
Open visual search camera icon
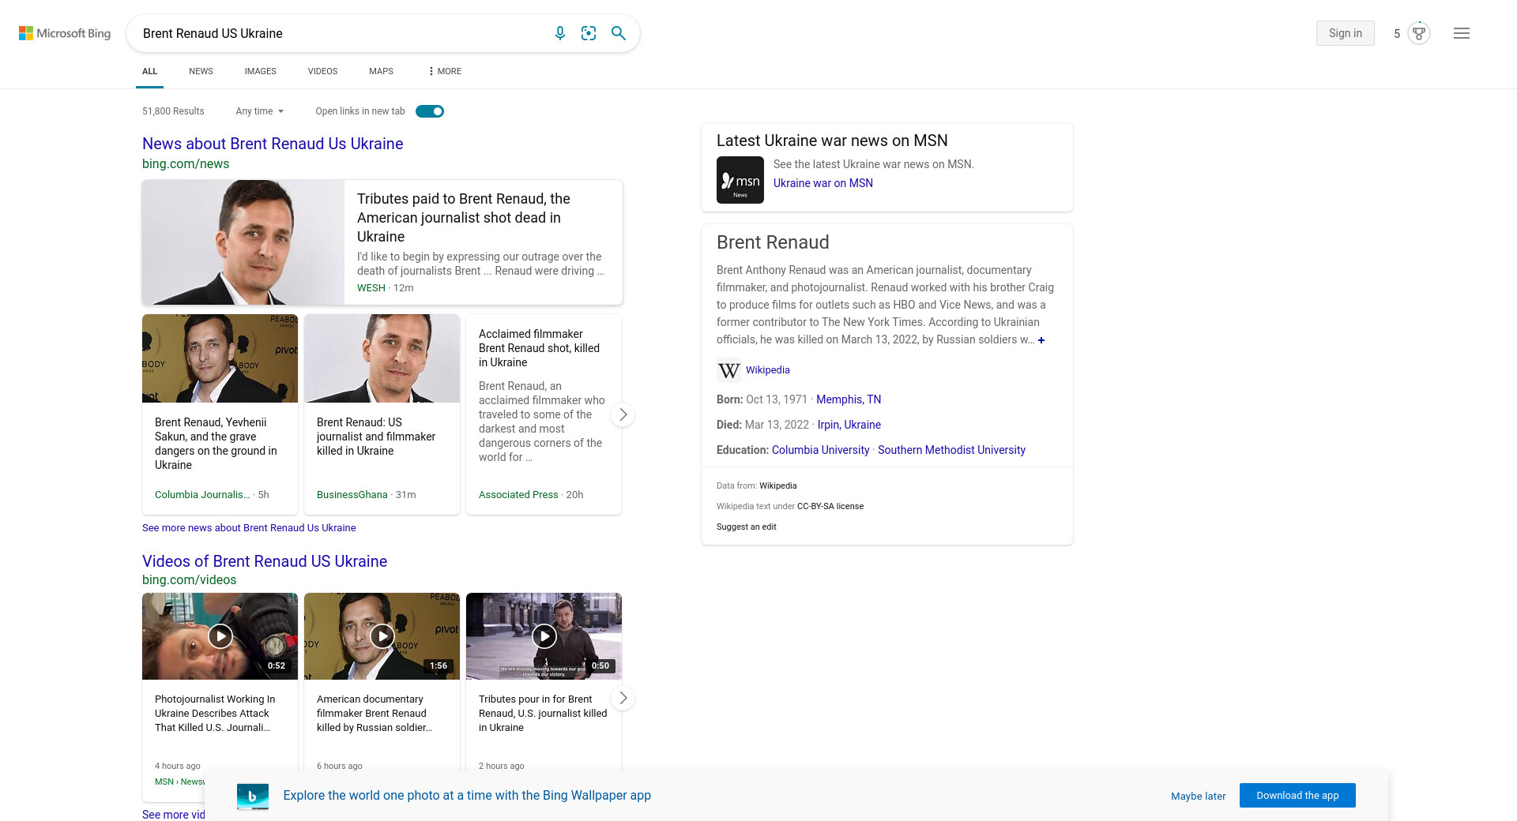[x=589, y=33]
